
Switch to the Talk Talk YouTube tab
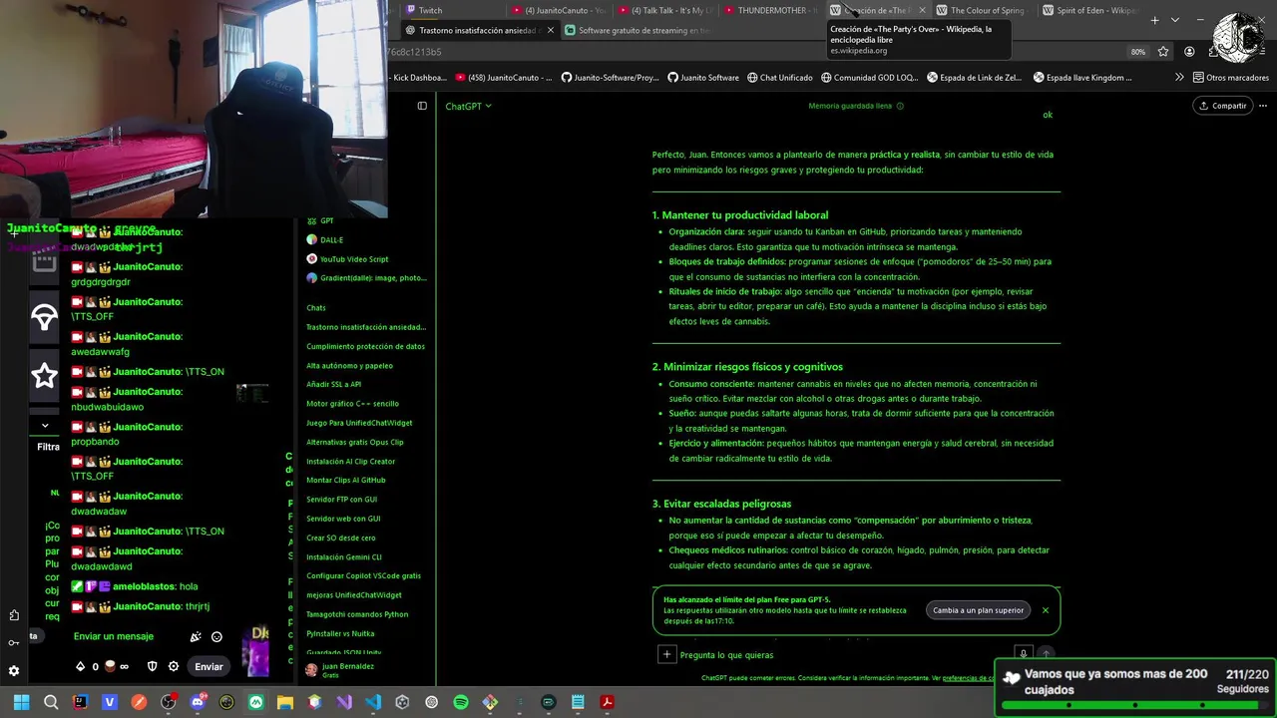pos(665,10)
